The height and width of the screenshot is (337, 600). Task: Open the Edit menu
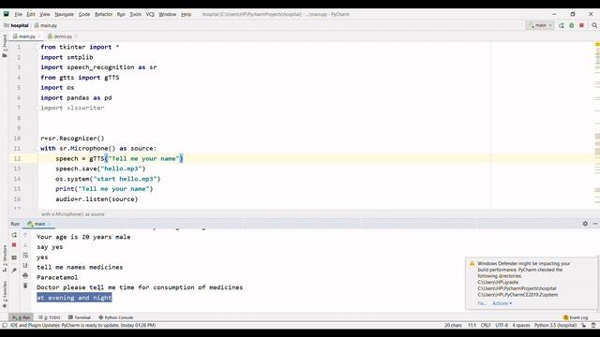(x=31, y=14)
